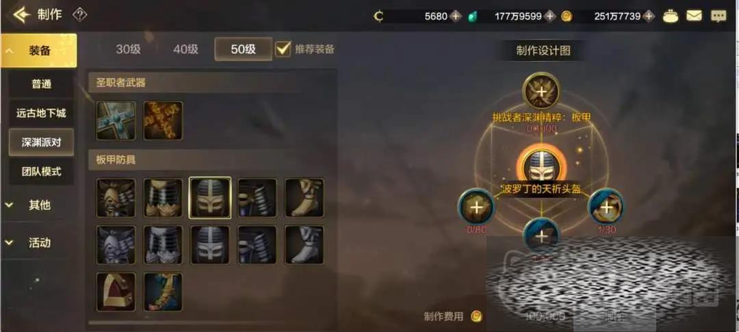This screenshot has width=739, height=332.
Task: Open the mail envelope icon
Action: [x=694, y=16]
